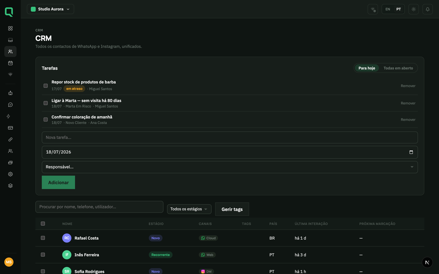Focus the contact search field

99,207
